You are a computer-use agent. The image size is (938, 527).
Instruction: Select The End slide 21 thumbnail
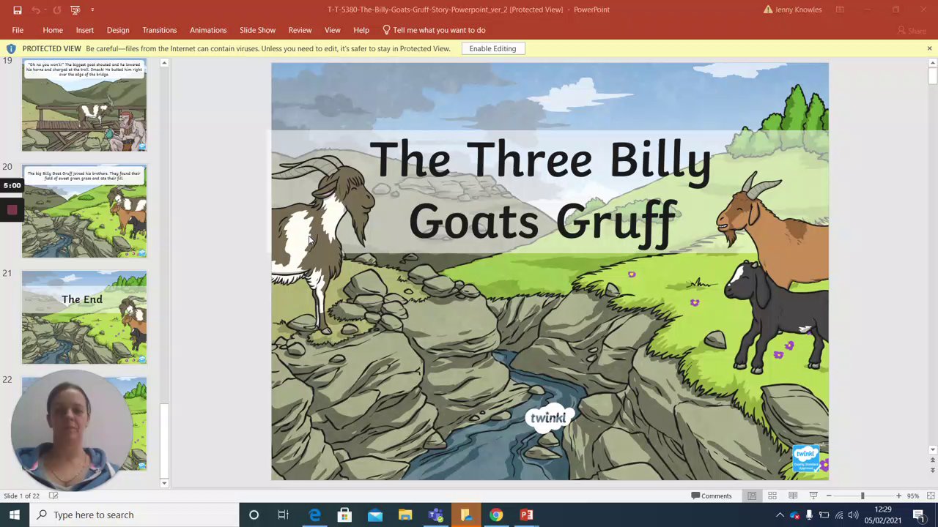[84, 318]
